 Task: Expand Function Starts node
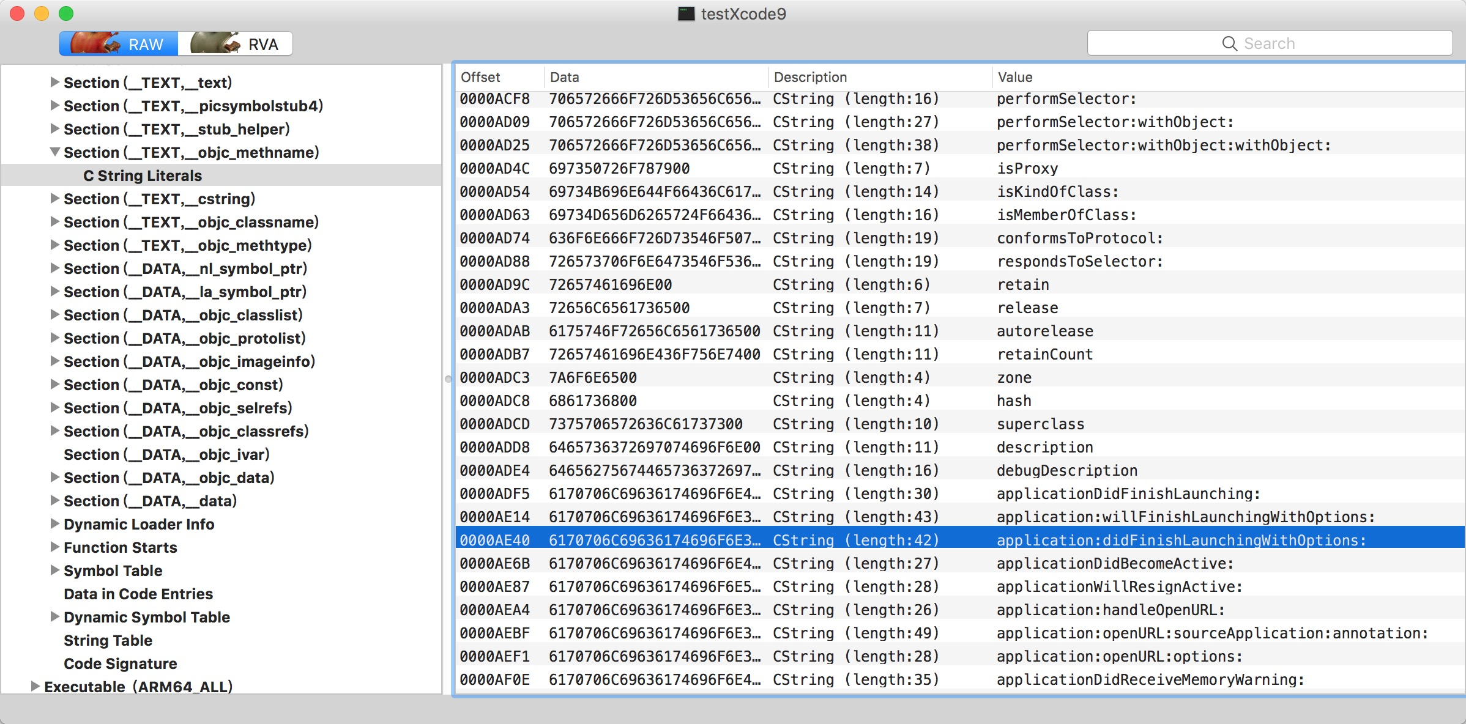[x=54, y=547]
